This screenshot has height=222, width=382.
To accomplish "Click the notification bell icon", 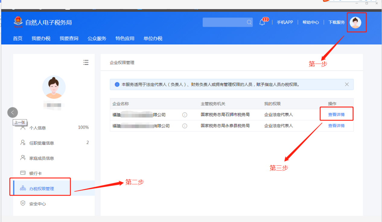I will pyautogui.click(x=262, y=22).
